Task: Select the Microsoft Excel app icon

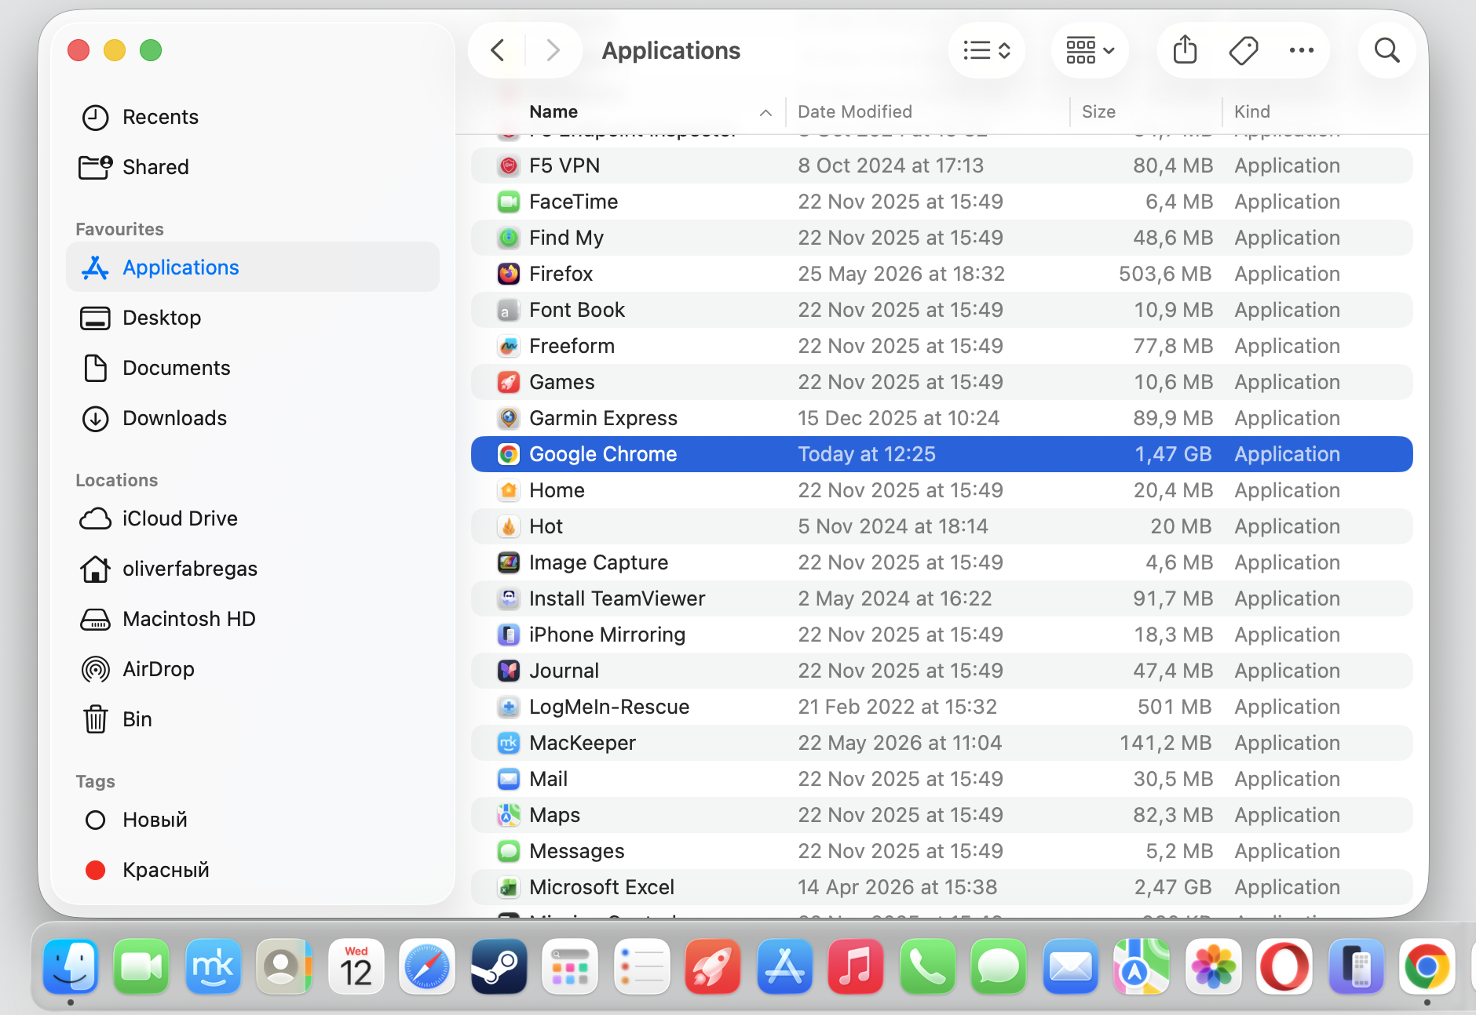Action: [509, 887]
